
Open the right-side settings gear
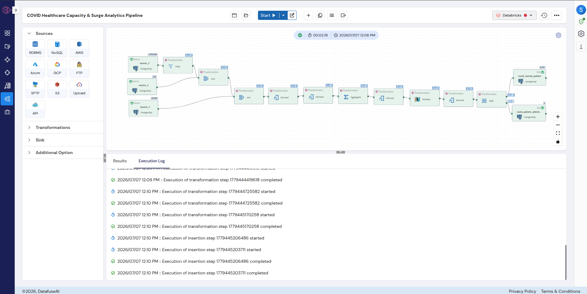[581, 34]
